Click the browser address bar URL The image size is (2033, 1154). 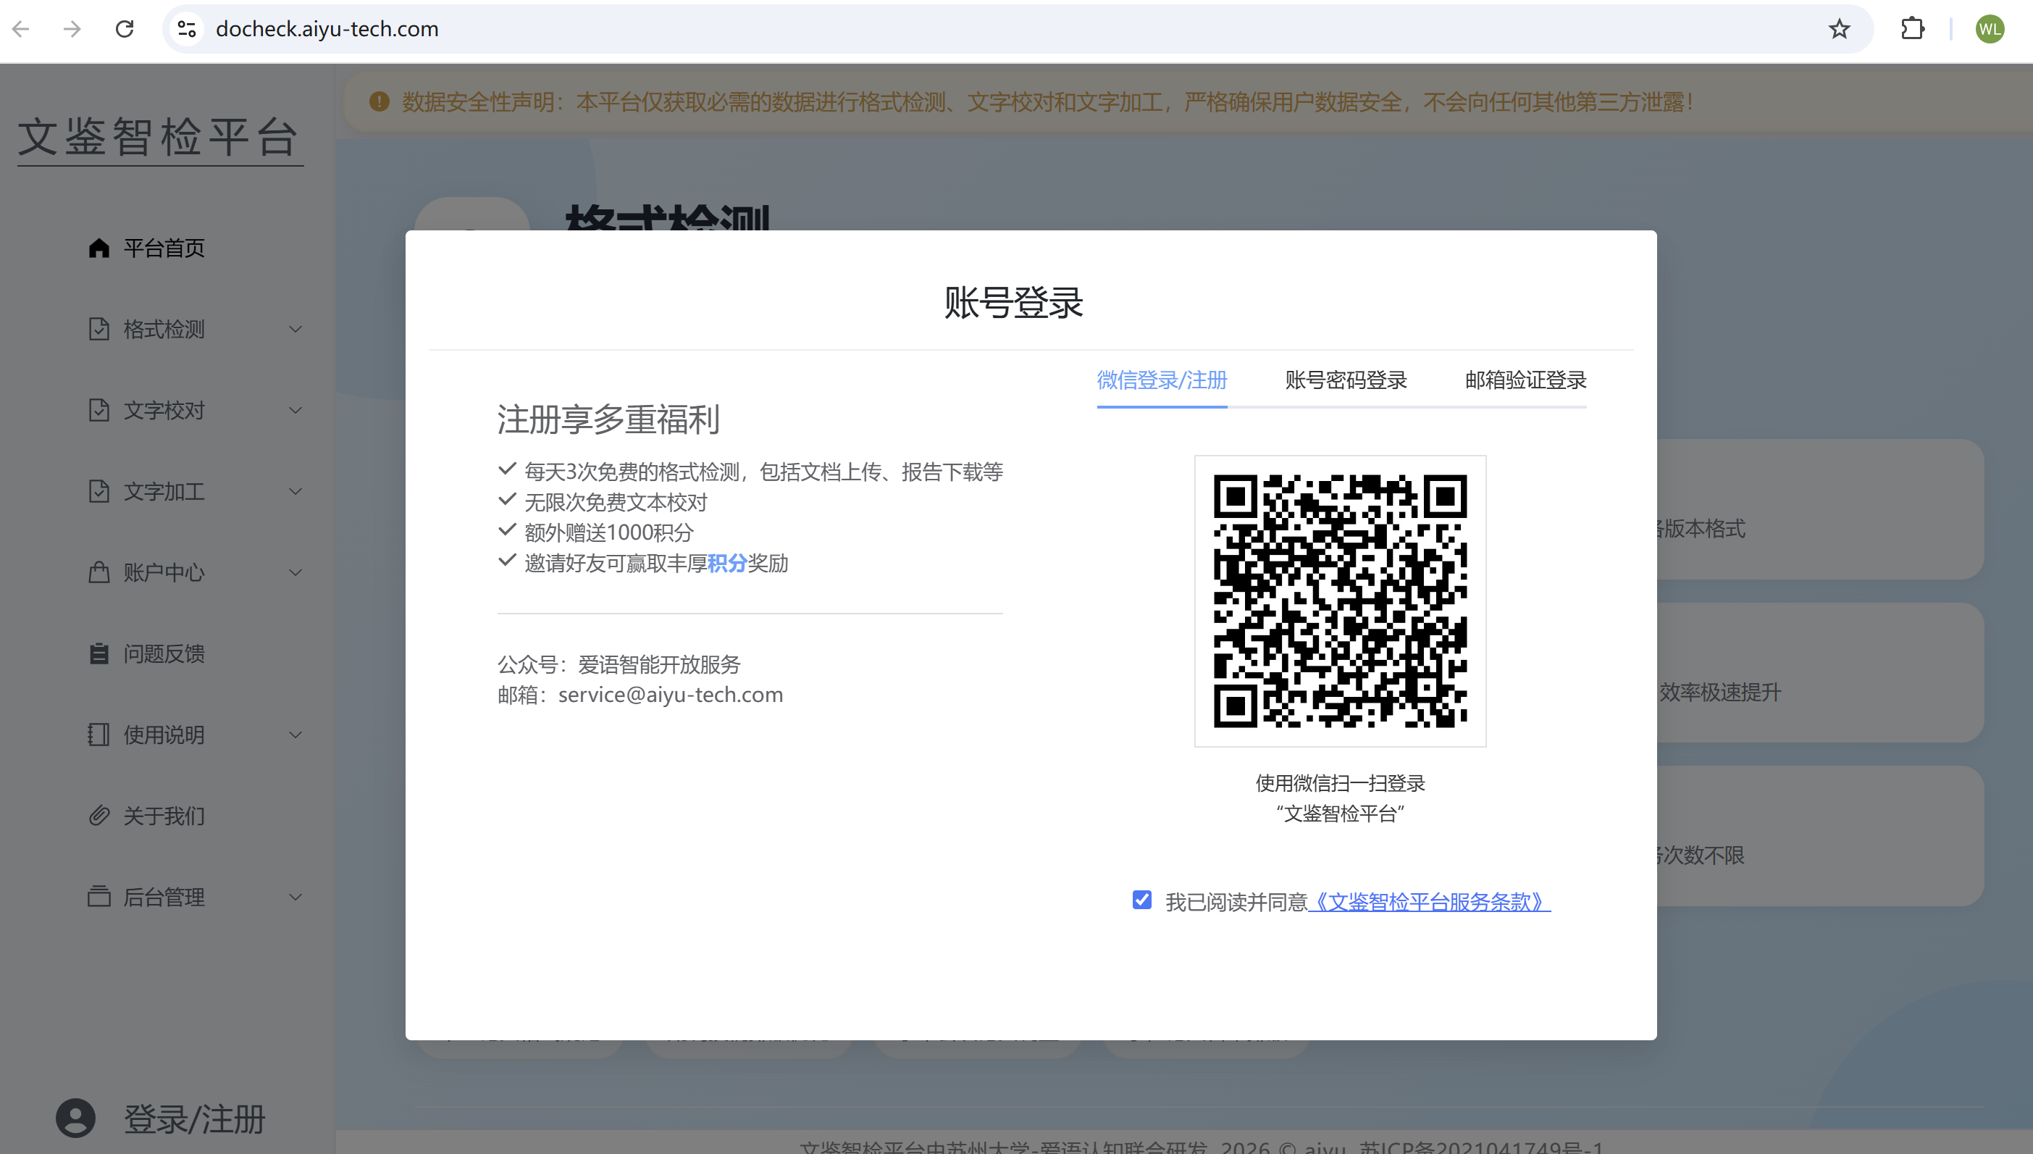point(327,29)
